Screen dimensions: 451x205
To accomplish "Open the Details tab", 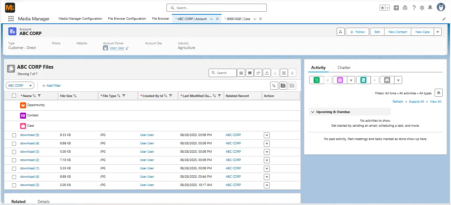I will (x=43, y=202).
